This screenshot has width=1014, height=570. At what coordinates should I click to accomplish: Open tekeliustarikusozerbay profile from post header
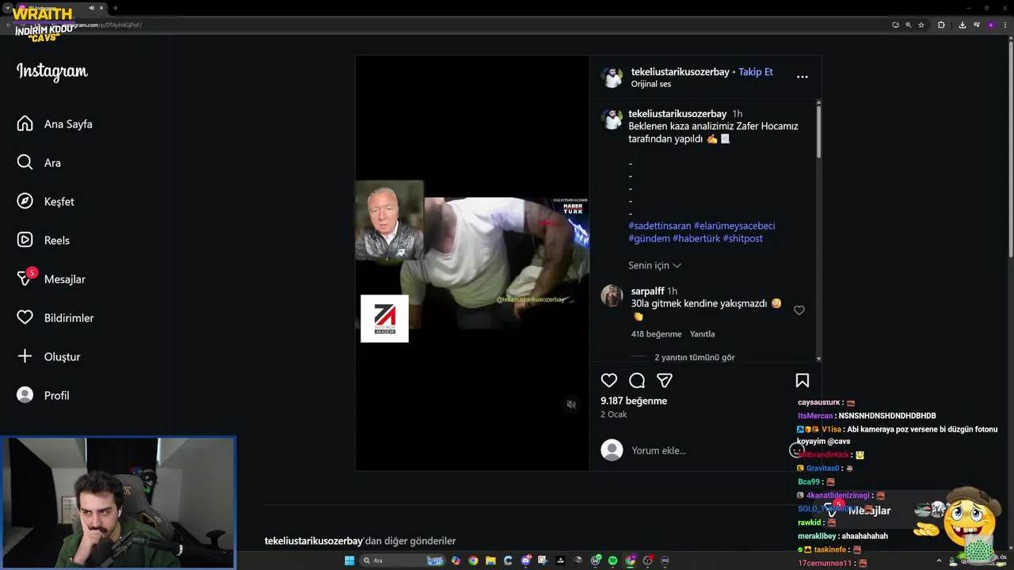680,72
